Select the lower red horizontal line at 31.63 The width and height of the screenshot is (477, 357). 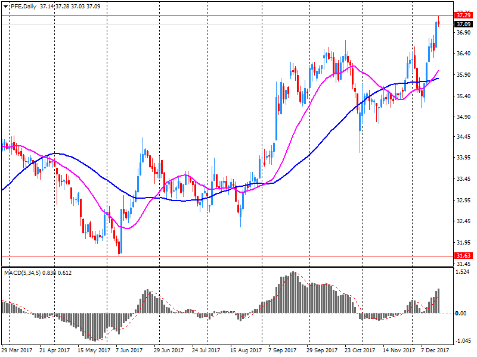[x=227, y=256]
